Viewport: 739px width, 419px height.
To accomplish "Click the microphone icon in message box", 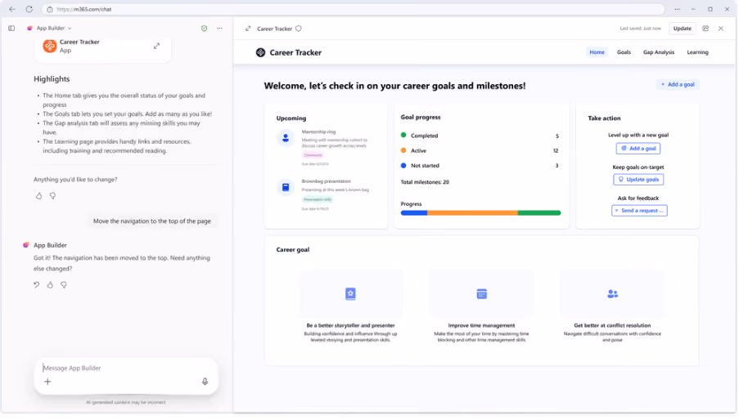I will point(205,381).
